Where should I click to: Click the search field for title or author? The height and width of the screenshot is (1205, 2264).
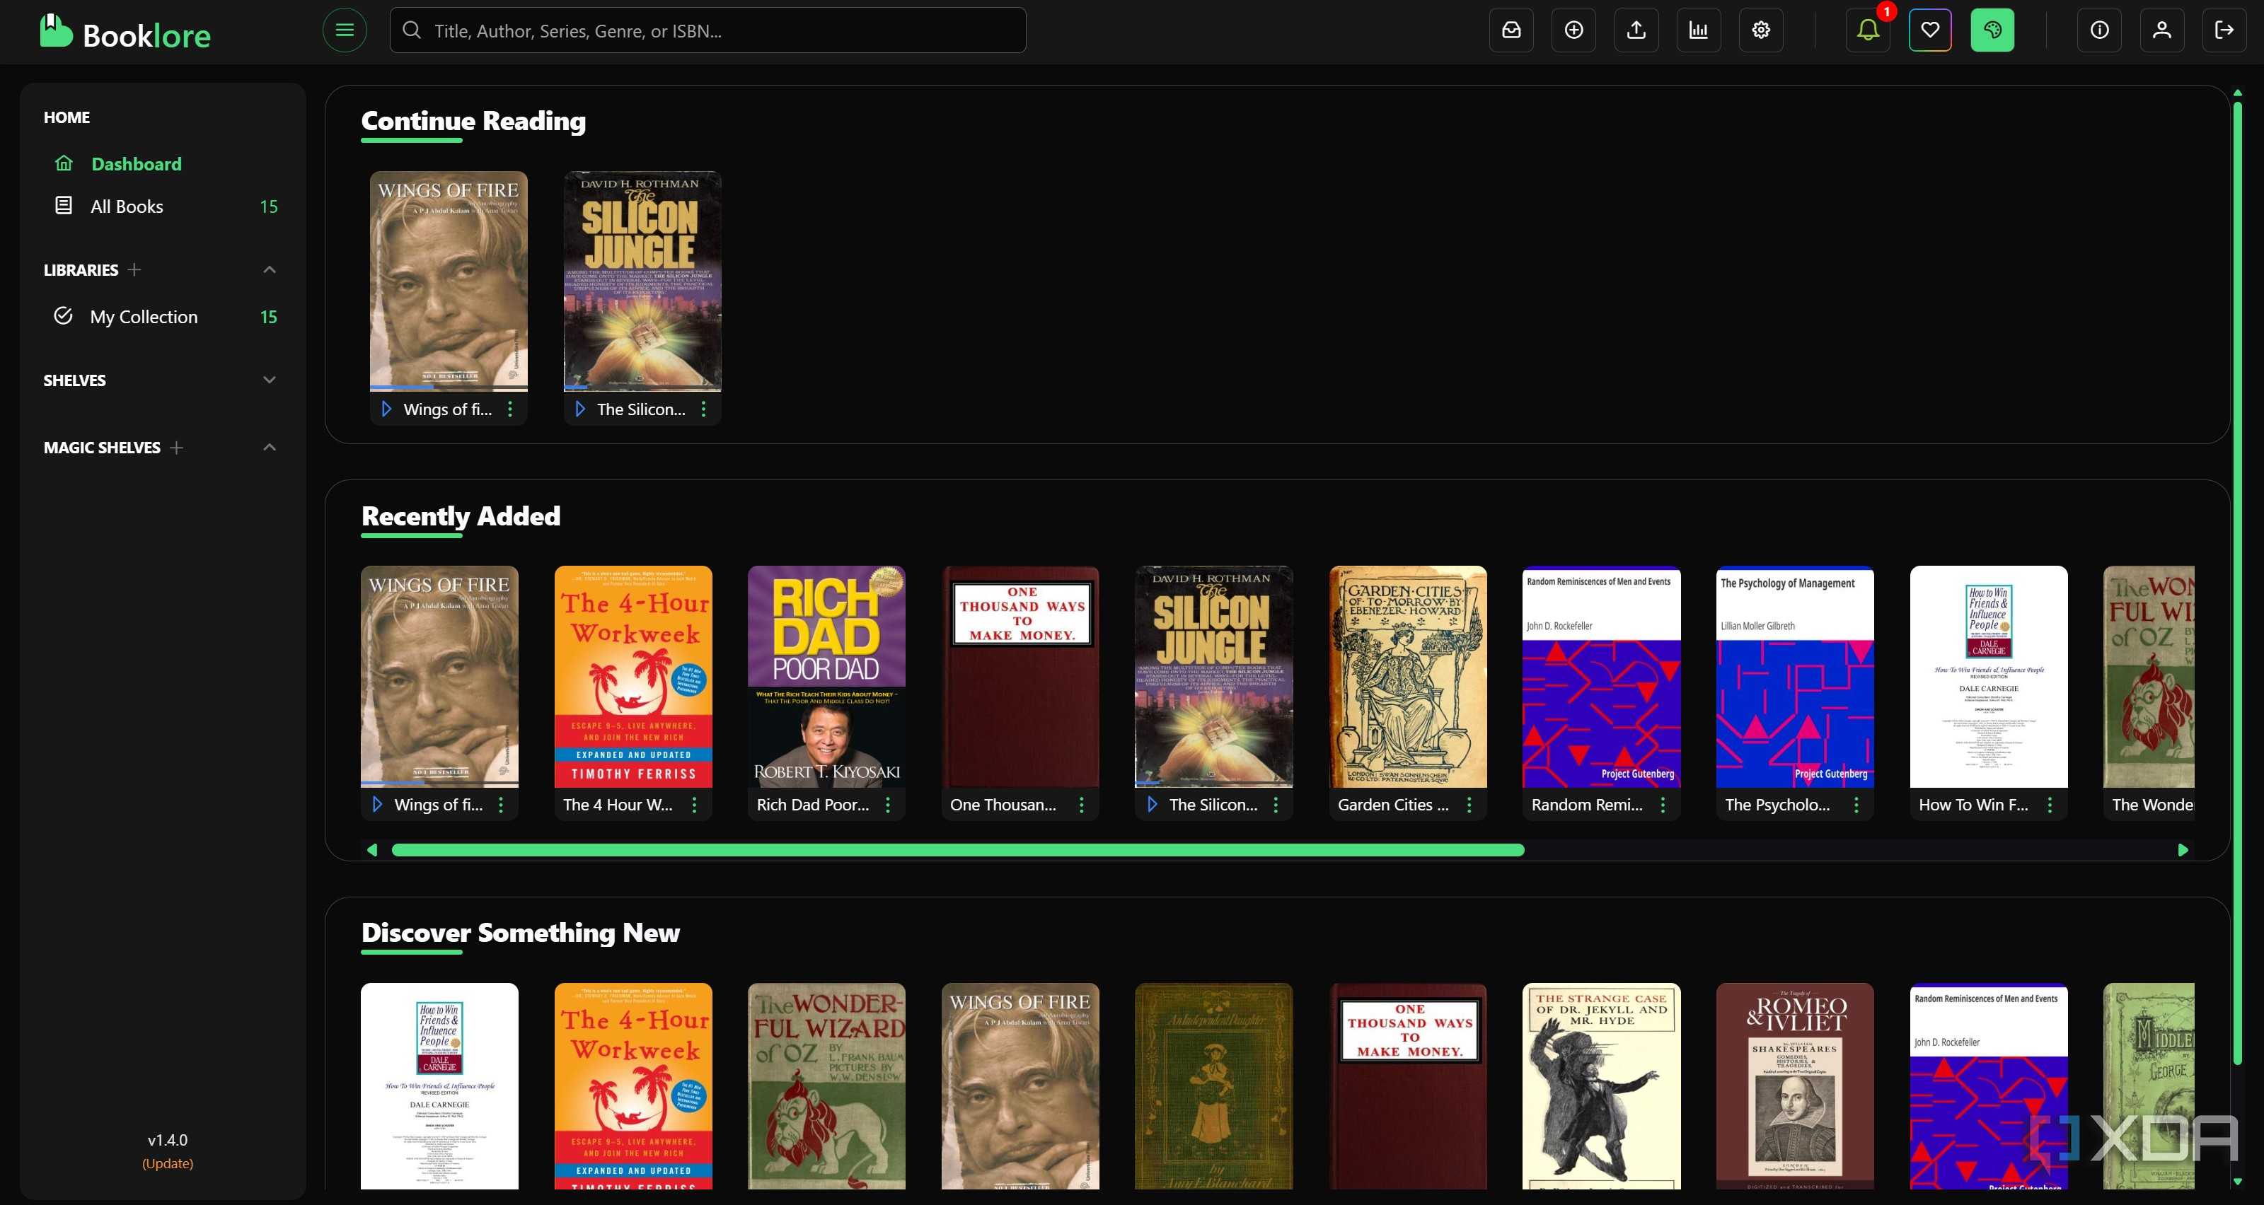pos(707,30)
